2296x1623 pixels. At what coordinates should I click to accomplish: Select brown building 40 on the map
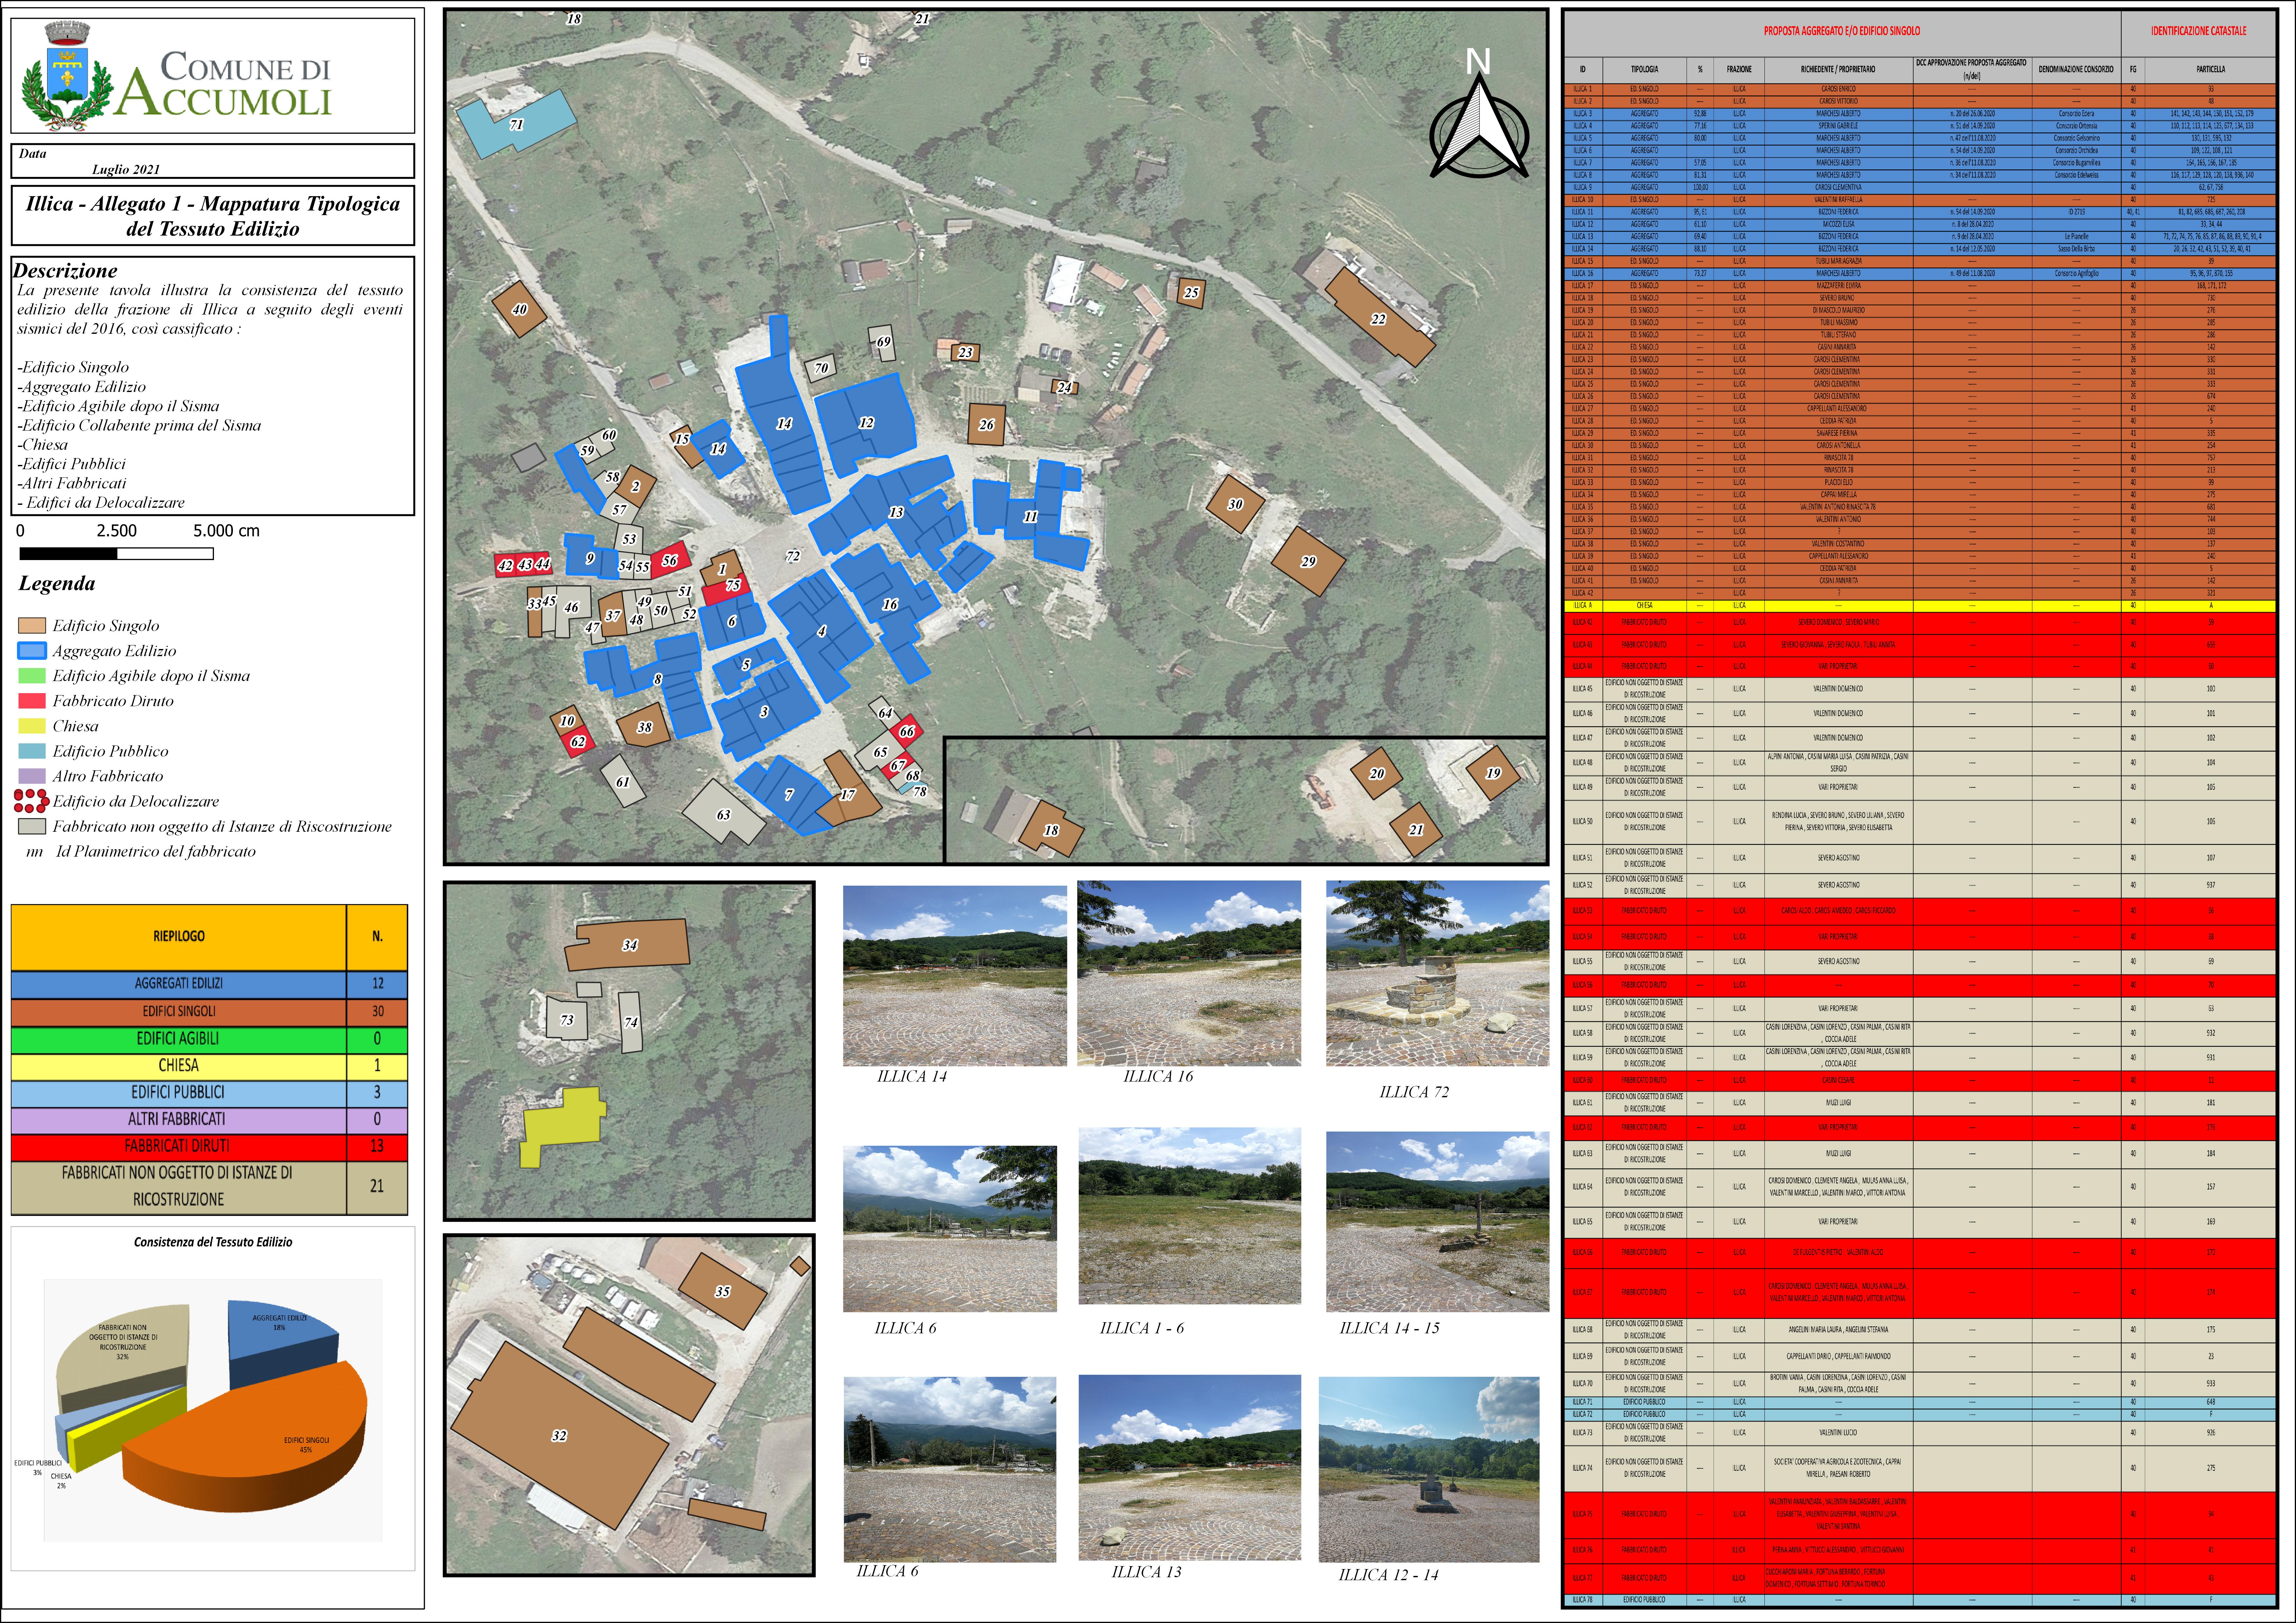[519, 309]
